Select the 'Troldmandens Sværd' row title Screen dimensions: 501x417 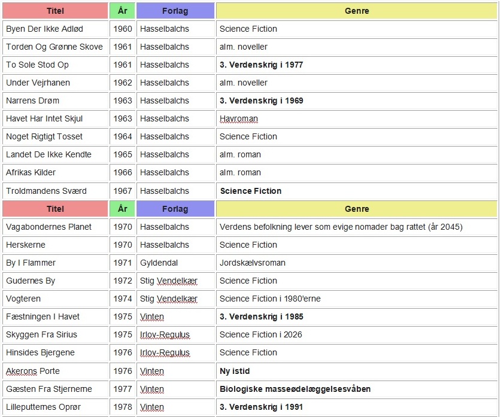click(46, 191)
